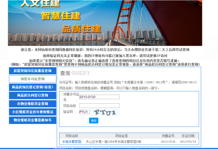Open 物业维修资金缴款通知书 page

click(33, 120)
